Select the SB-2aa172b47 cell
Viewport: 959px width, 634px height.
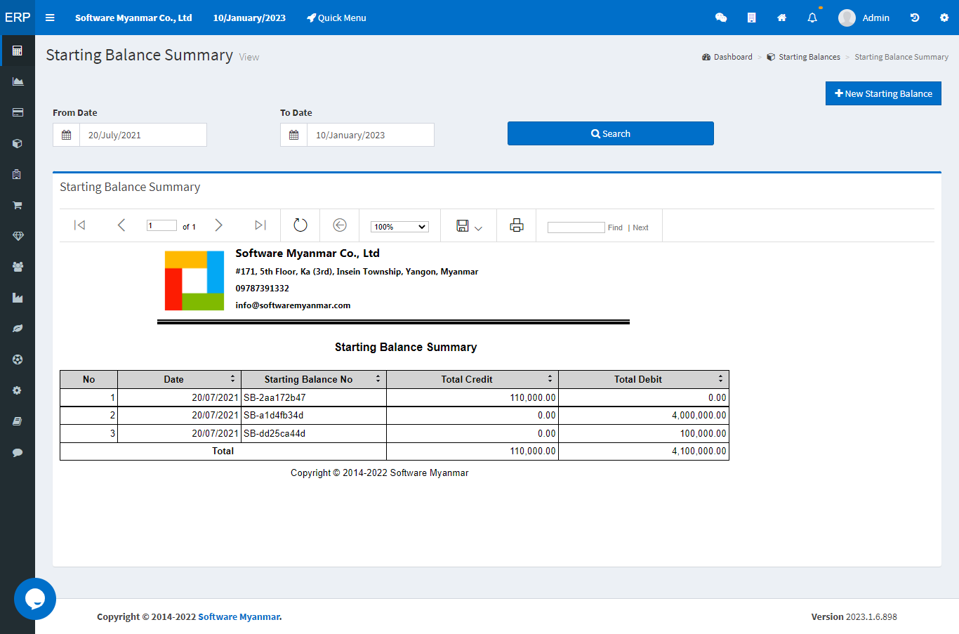pos(314,397)
